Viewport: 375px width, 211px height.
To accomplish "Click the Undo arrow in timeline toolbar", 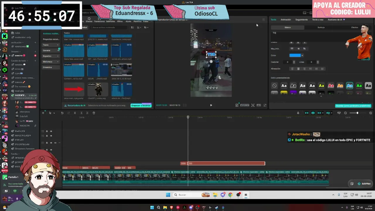I will [62, 113].
